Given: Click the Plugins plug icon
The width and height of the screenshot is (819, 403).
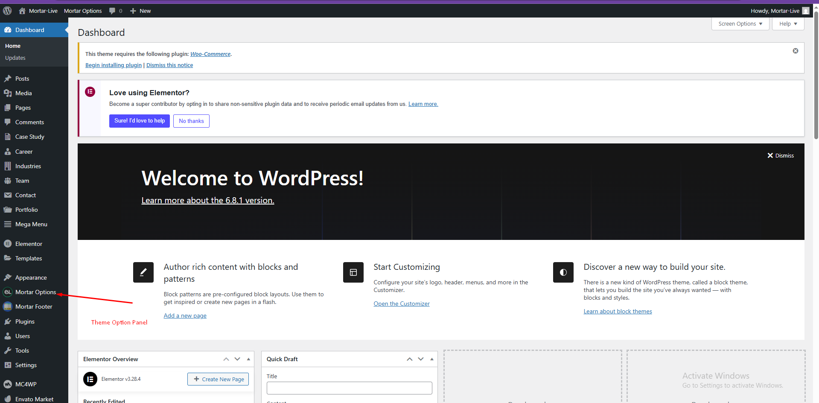Looking at the screenshot, I should tap(8, 321).
